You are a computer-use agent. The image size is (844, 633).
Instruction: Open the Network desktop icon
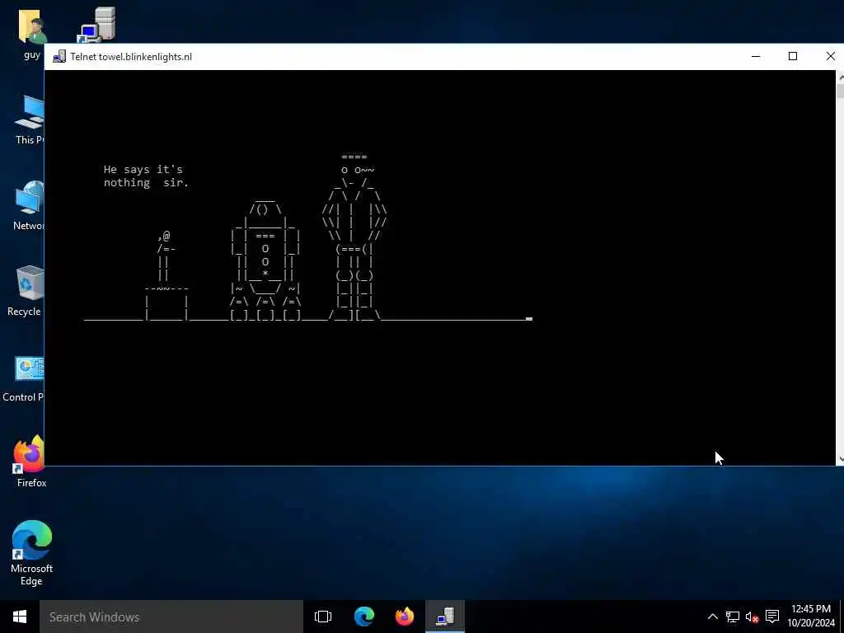click(x=29, y=205)
